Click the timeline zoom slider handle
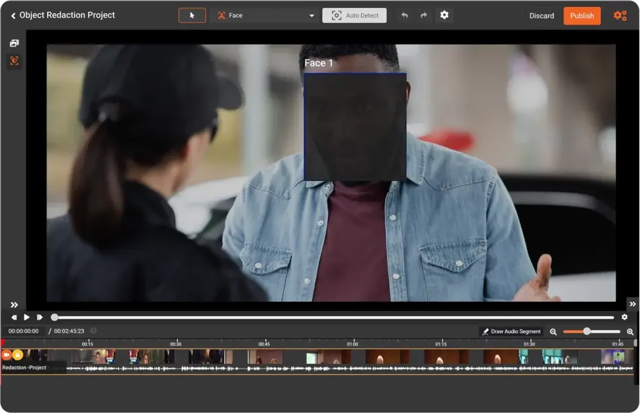 586,331
